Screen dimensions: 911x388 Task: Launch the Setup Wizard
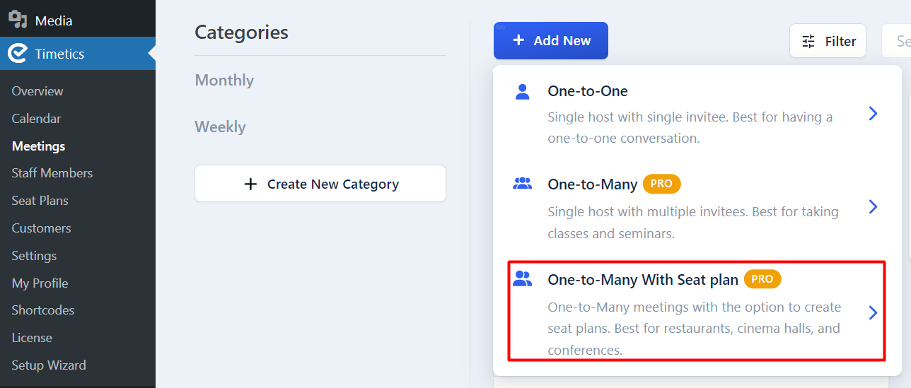click(49, 365)
